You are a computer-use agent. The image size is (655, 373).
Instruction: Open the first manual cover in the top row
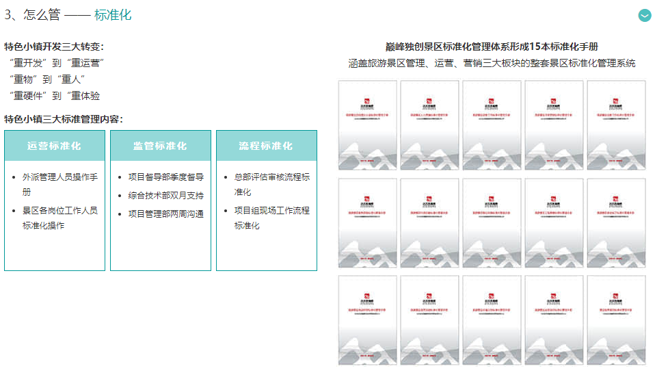point(368,125)
